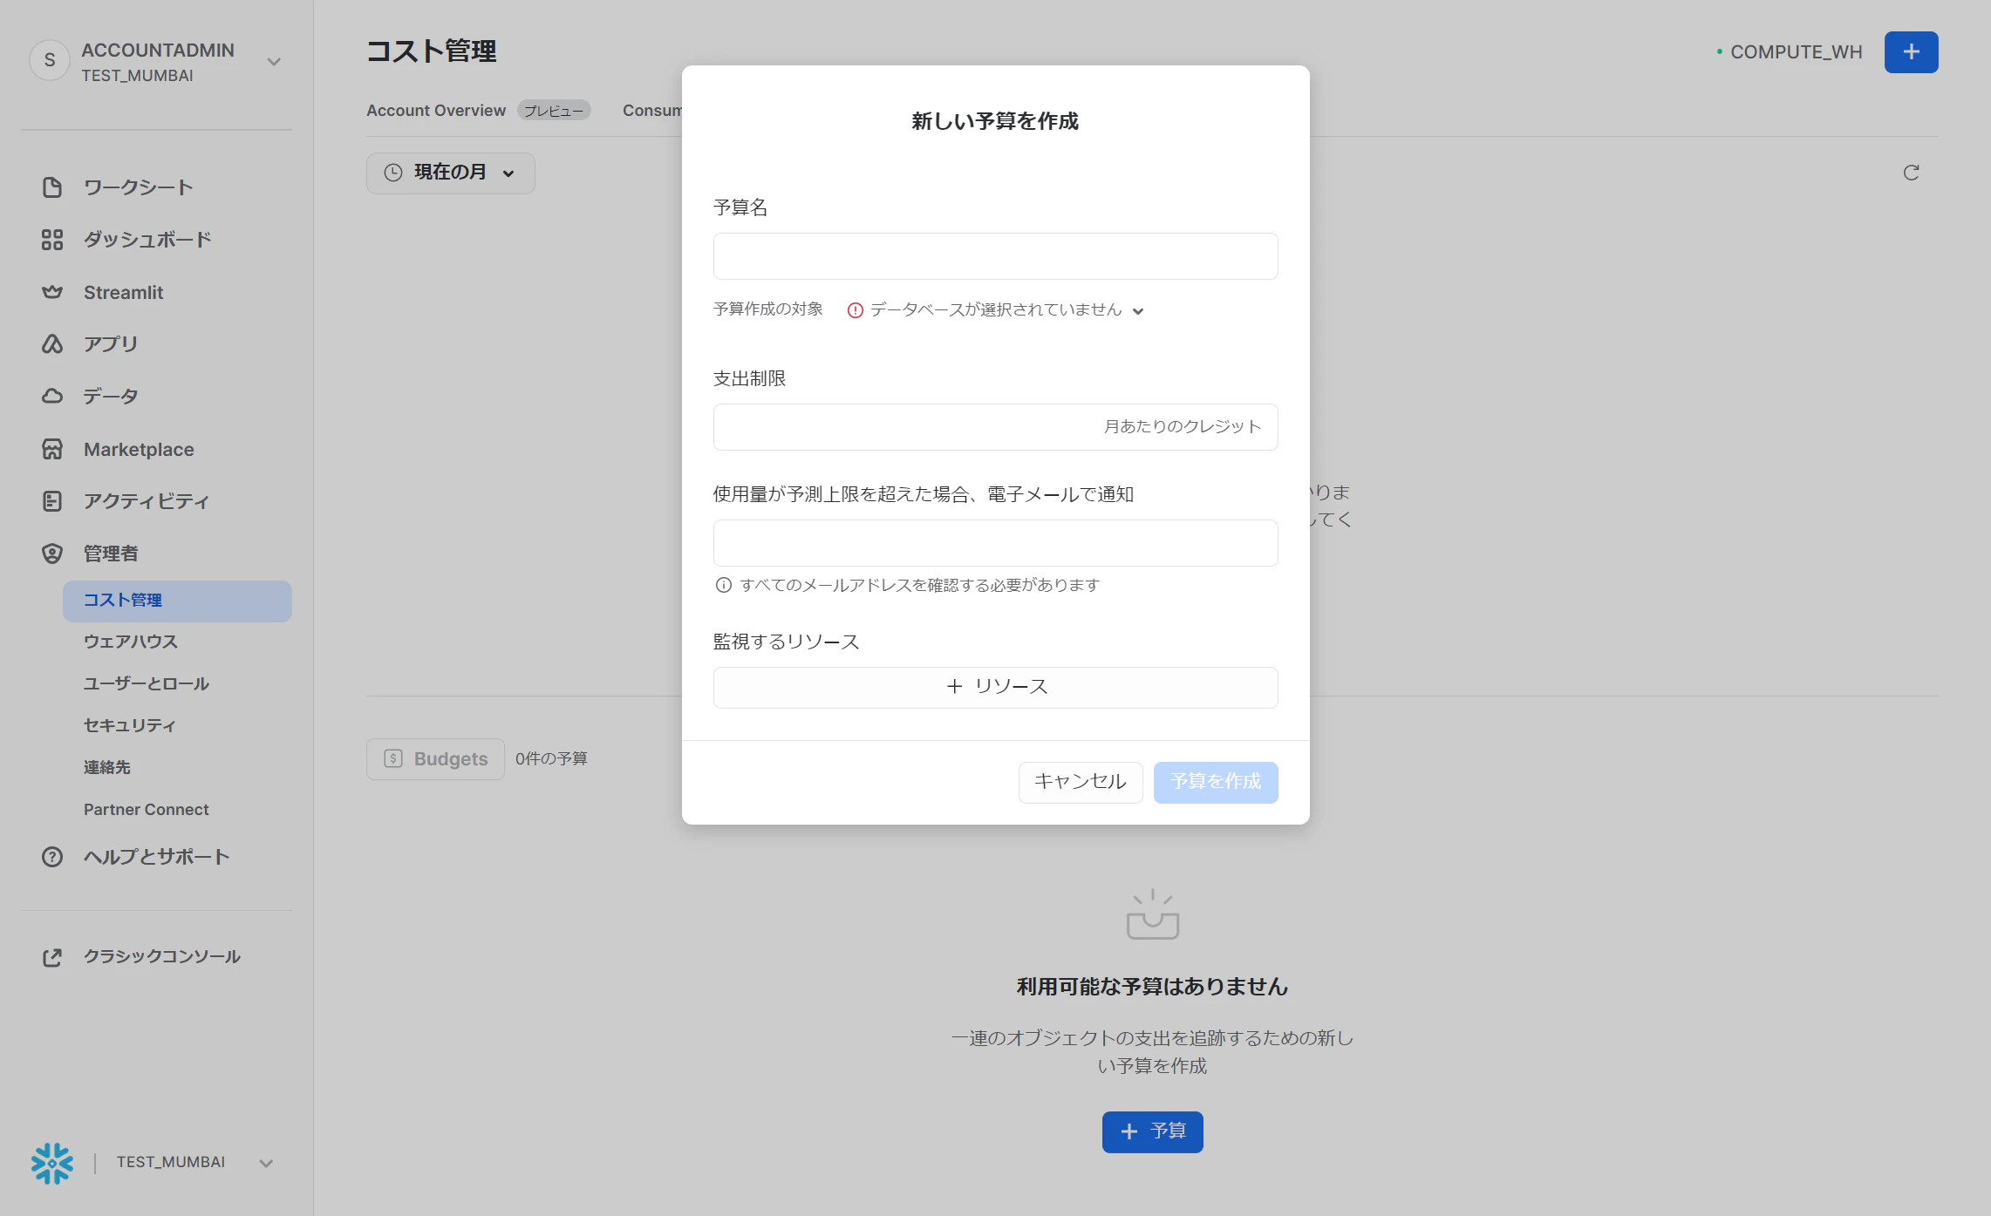Click the 予算を作成 submit button
1991x1216 pixels.
point(1216,782)
